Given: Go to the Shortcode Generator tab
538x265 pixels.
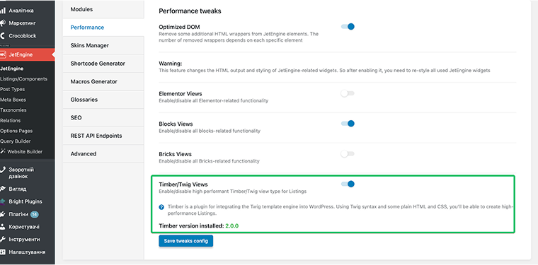Looking at the screenshot, I should point(103,64).
